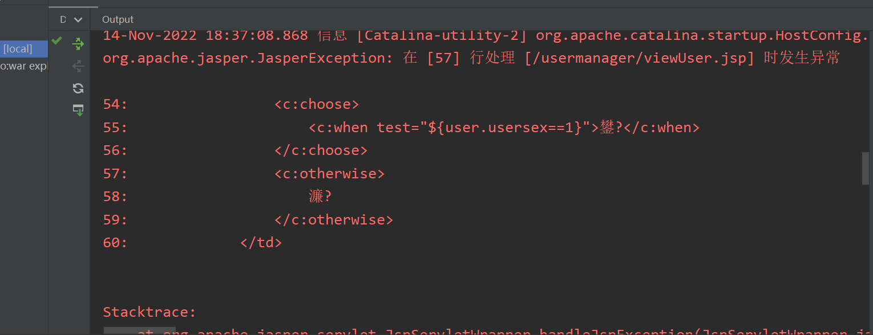Expand the chevron dropdown next to D
Screen dimensions: 873x335
click(79, 20)
